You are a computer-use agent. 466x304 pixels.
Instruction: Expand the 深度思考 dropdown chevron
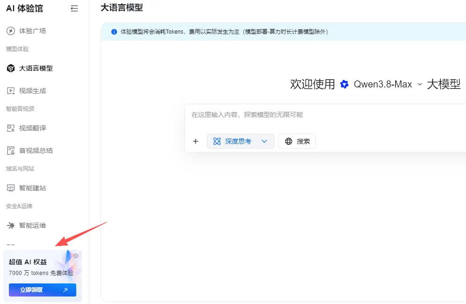click(x=264, y=141)
